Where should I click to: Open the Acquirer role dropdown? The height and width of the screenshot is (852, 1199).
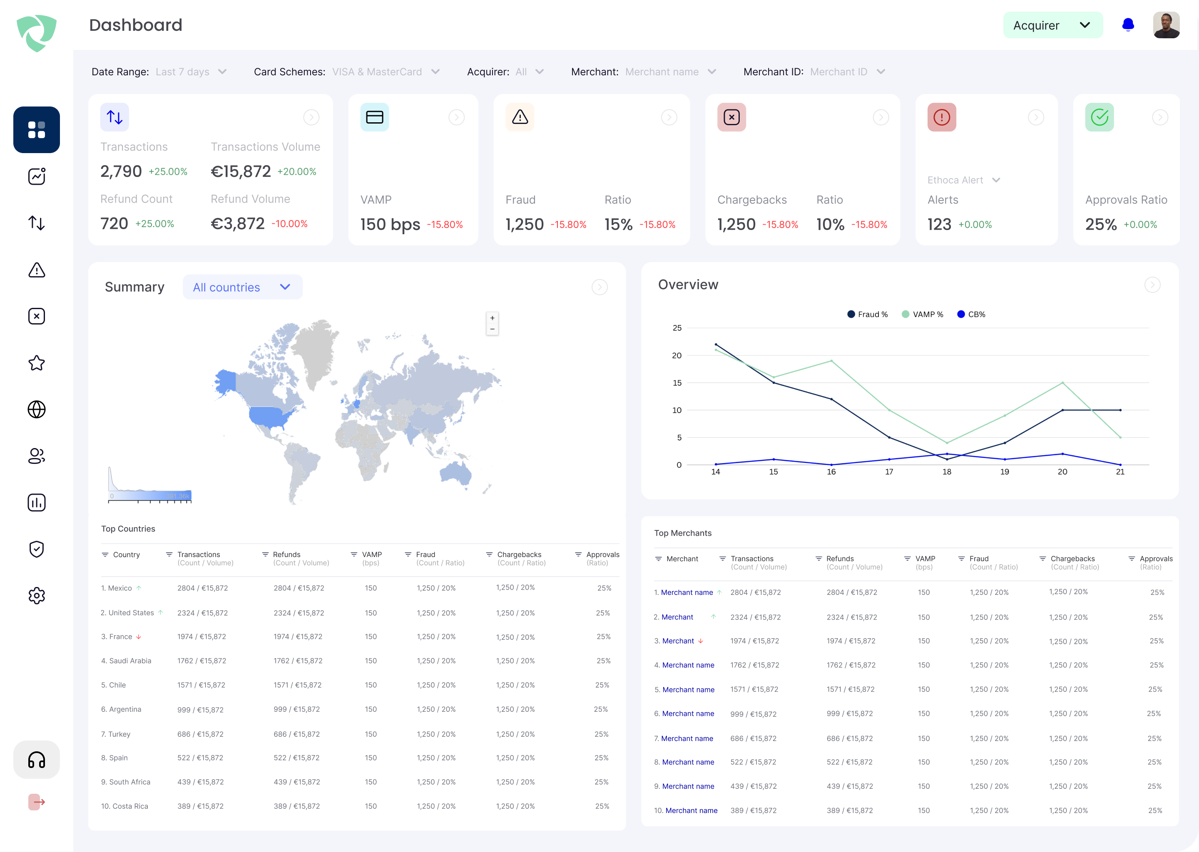coord(1052,25)
